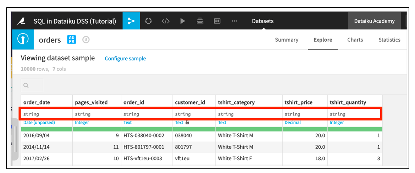
Task: Click the search magnifier icon
Action: [26, 85]
